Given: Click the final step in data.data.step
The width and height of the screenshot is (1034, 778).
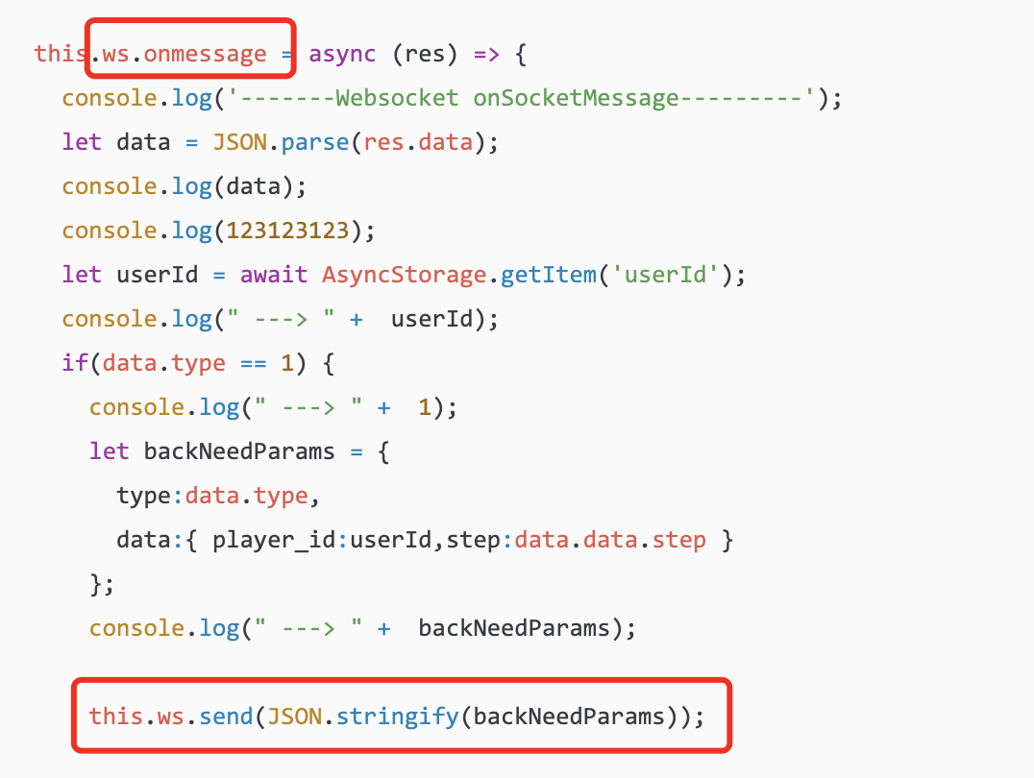Looking at the screenshot, I should [678, 540].
